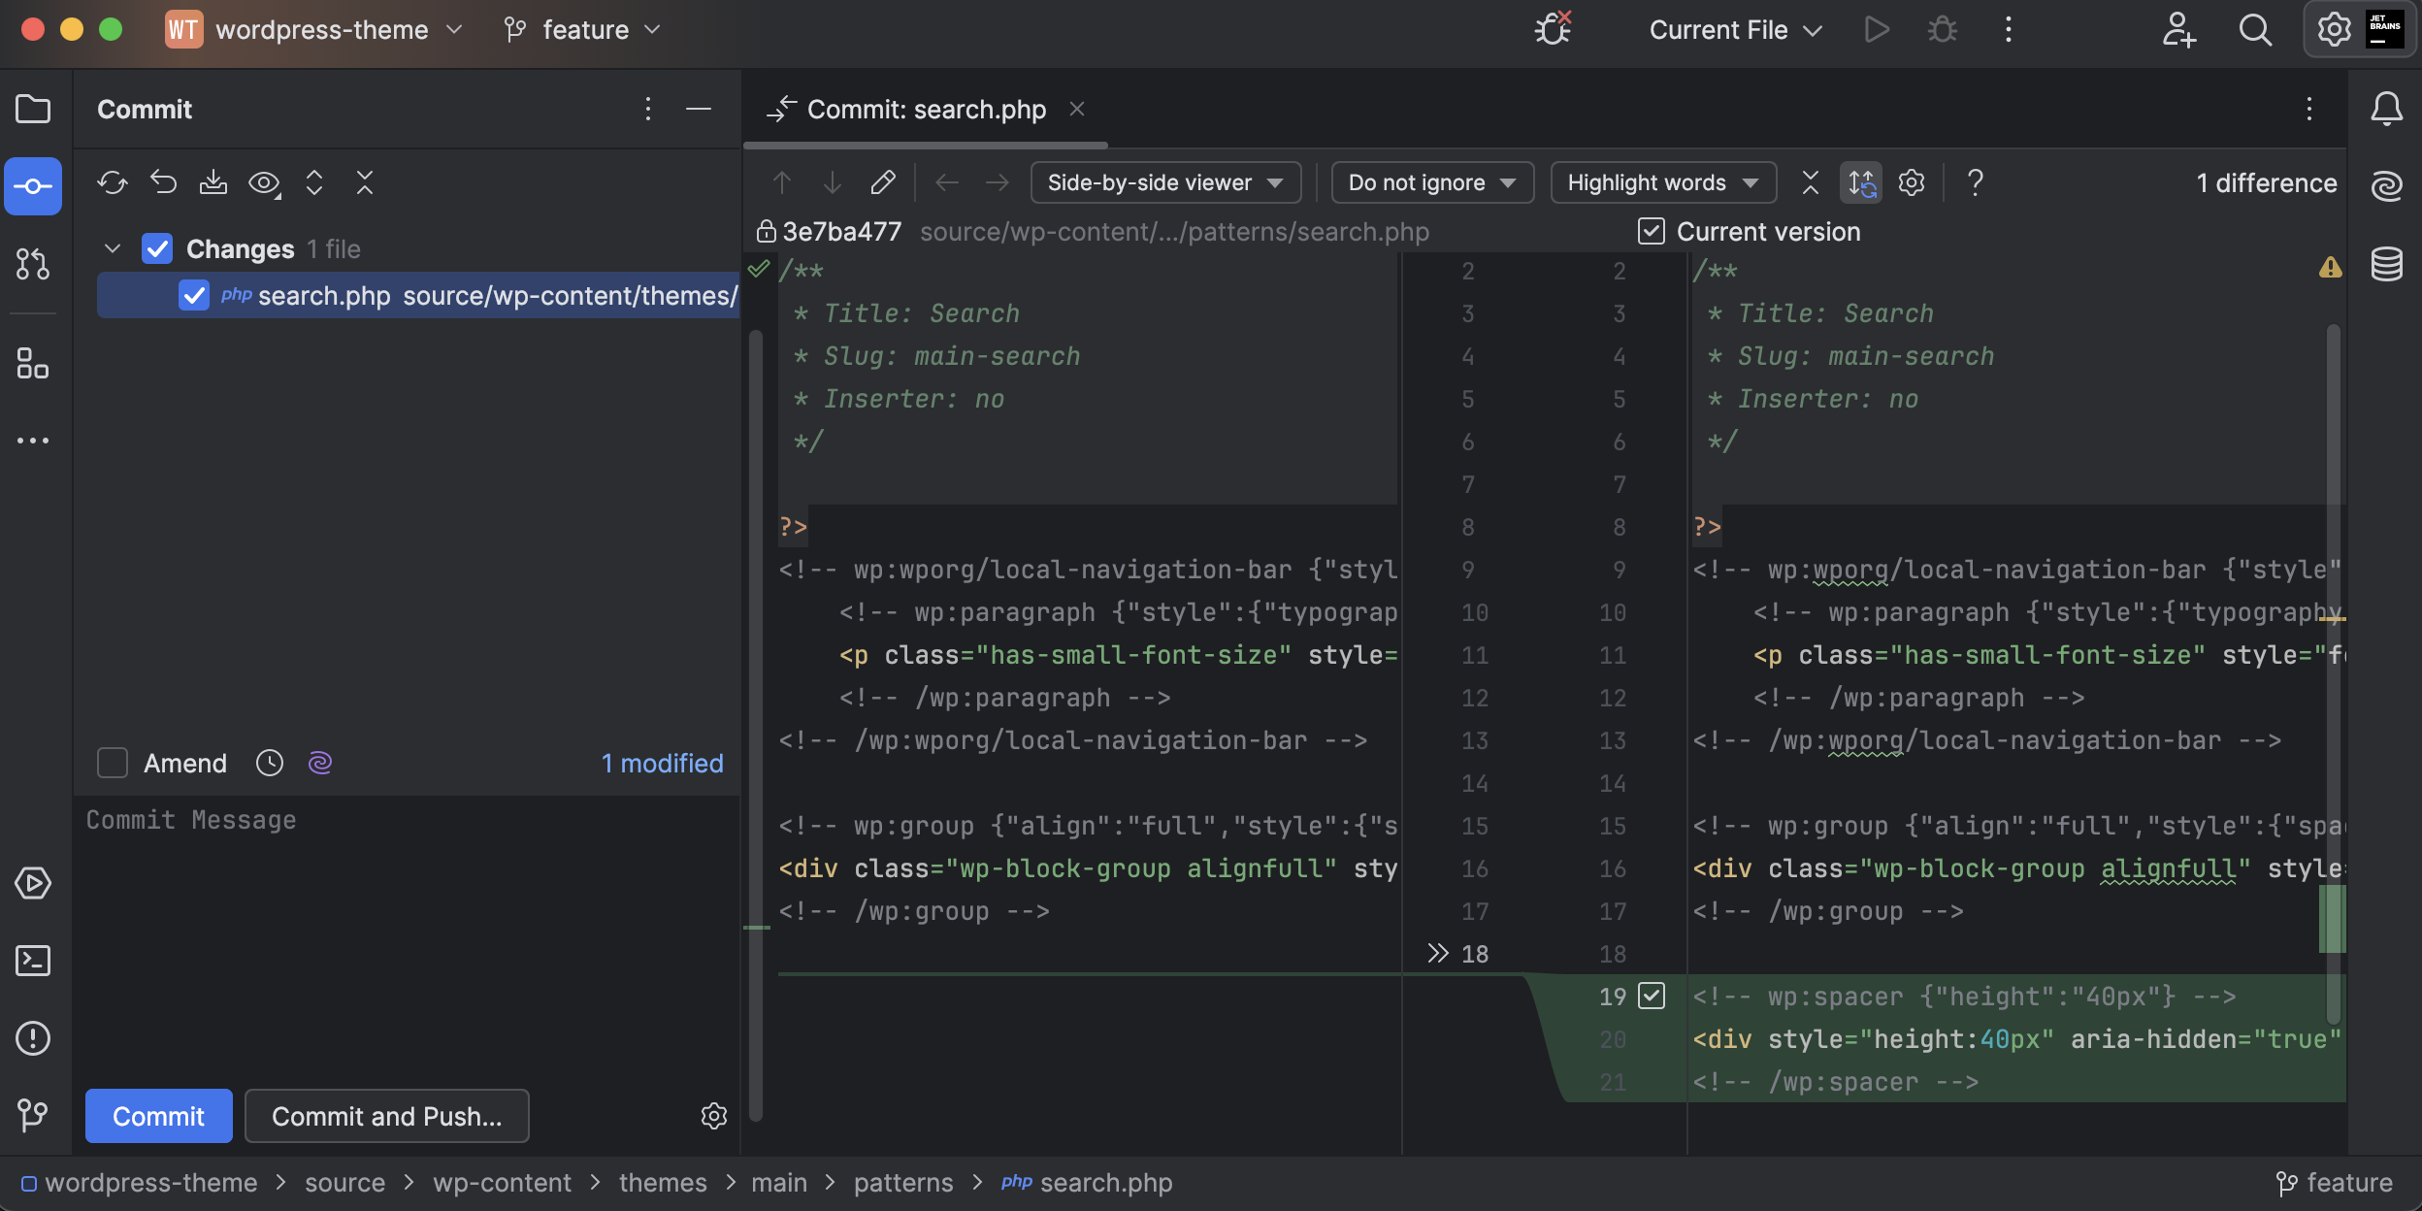
Task: Select the Commit tool window icon
Action: pyautogui.click(x=33, y=185)
